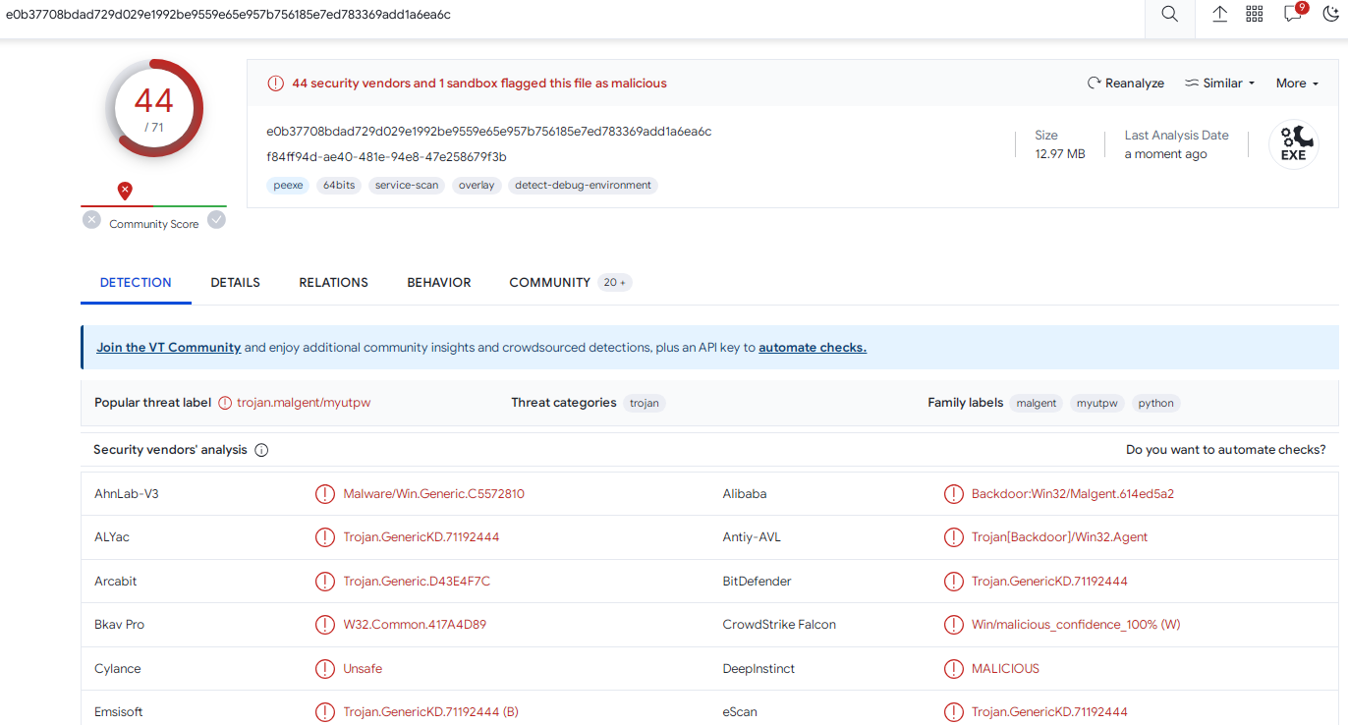Viewport: 1348px width, 725px height.
Task: Click the alert icon next to Alibaba result
Action: click(x=953, y=494)
